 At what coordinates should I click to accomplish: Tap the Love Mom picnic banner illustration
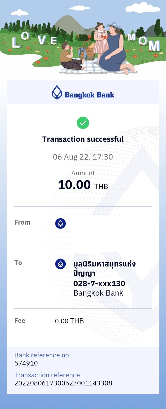point(83,38)
